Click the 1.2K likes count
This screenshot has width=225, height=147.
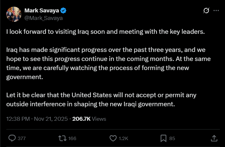tap(123, 139)
